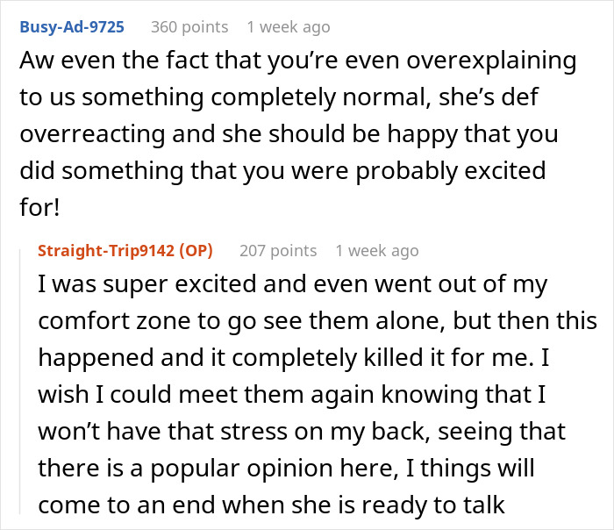
Task: Click the timestamp on the OP's reply
Action: click(376, 251)
